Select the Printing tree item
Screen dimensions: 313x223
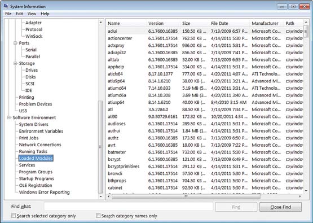pyautogui.click(x=27, y=97)
